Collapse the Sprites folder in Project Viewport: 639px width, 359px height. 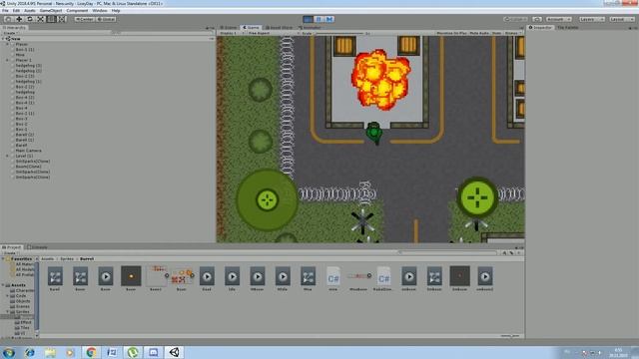pyautogui.click(x=7, y=312)
